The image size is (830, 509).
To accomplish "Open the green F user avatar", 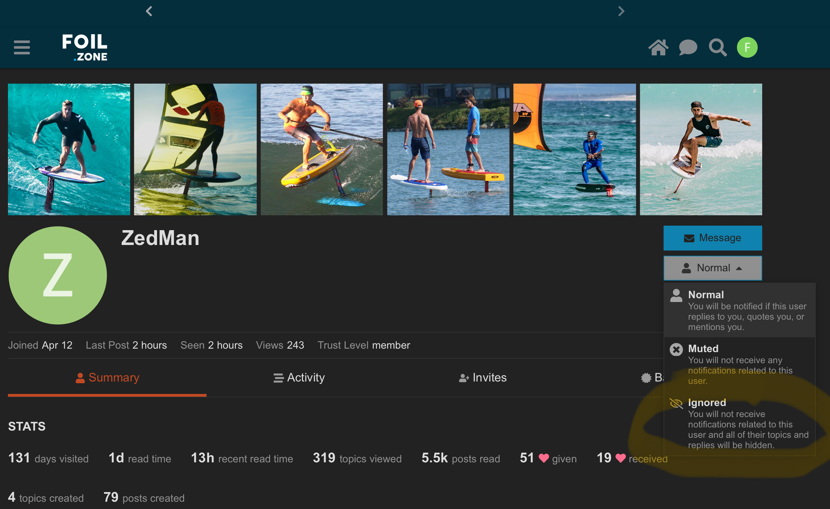I will click(x=747, y=47).
